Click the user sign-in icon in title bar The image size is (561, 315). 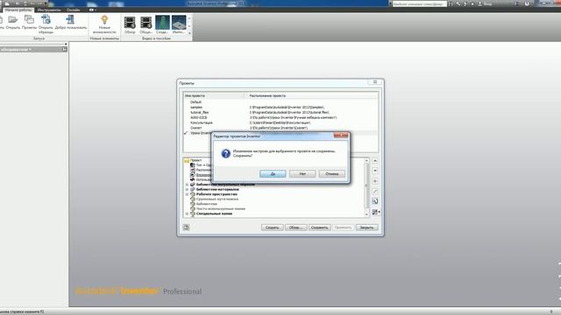tap(480, 3)
